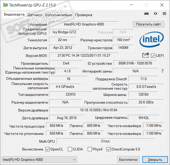170x165 pixels.
Task: Click the Dell manufacturer field
Action: pyautogui.click(x=66, y=63)
